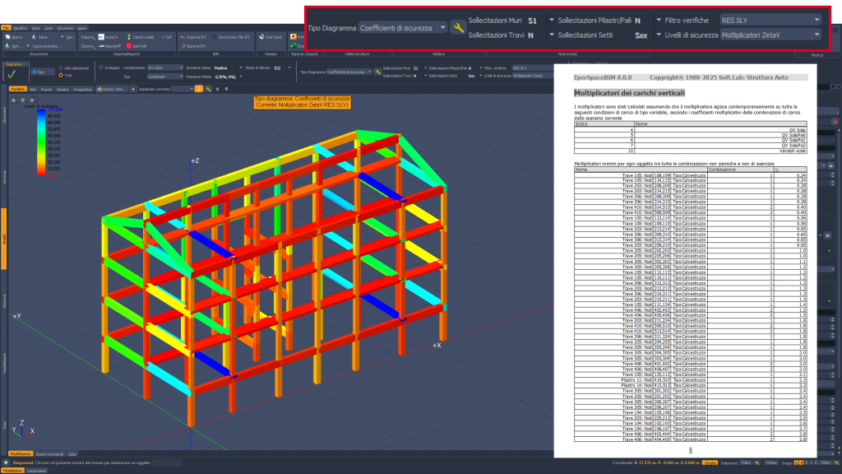Image resolution: width=842 pixels, height=474 pixels.
Task: Click the Salva save icon
Action: coord(33,37)
